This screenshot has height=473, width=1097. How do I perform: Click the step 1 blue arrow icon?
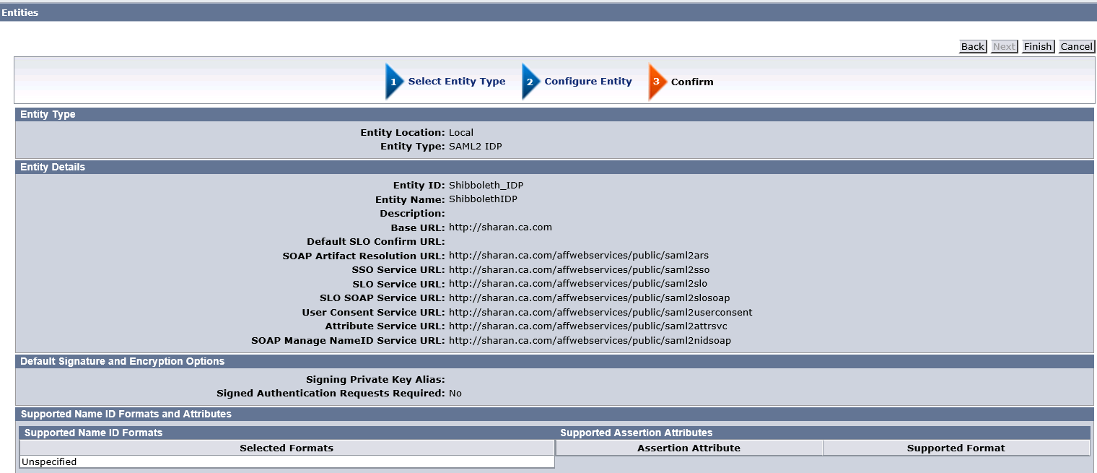point(395,82)
